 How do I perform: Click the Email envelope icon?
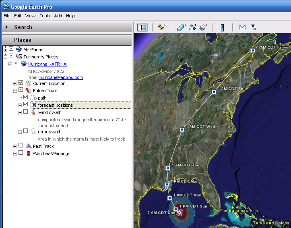coord(242,27)
